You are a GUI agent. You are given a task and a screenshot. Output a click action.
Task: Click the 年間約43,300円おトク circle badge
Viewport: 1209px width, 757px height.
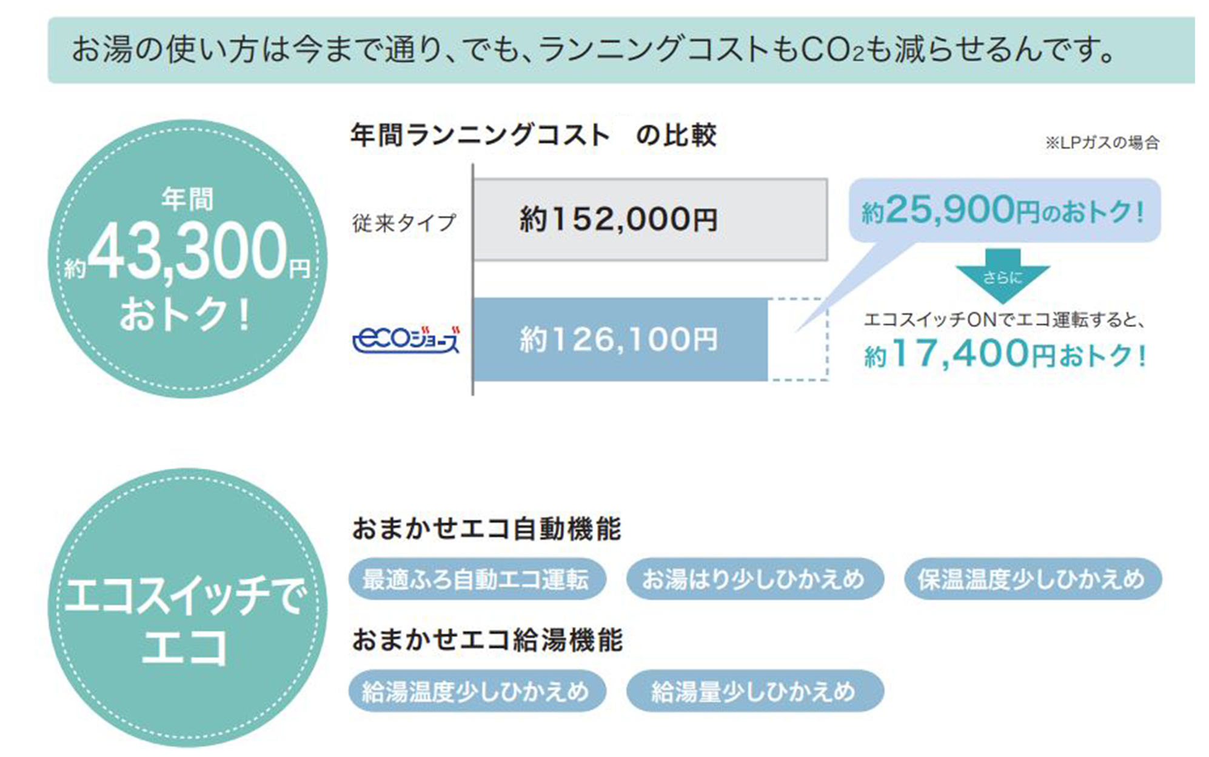[x=187, y=259]
